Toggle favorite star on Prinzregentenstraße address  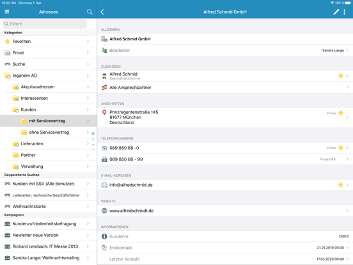point(341,113)
